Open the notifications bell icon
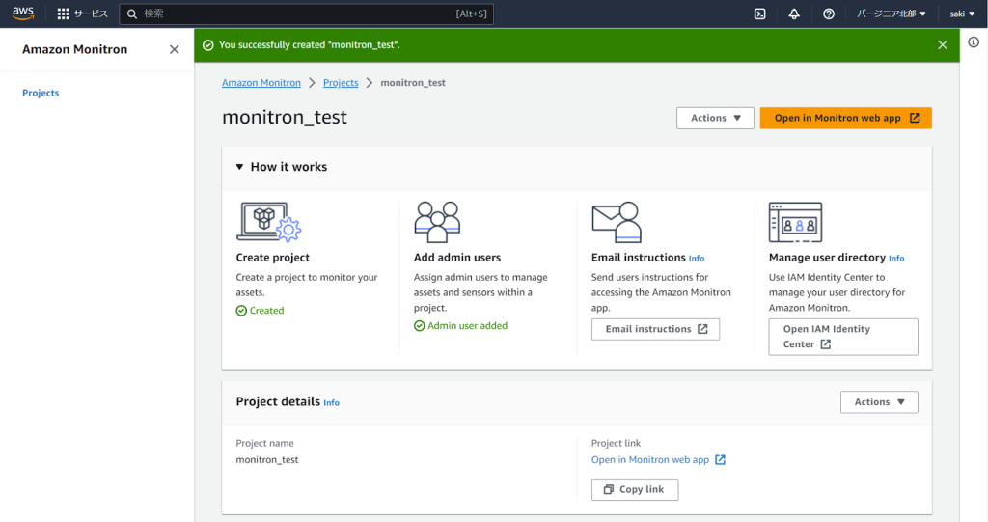Image resolution: width=988 pixels, height=522 pixels. pyautogui.click(x=794, y=14)
